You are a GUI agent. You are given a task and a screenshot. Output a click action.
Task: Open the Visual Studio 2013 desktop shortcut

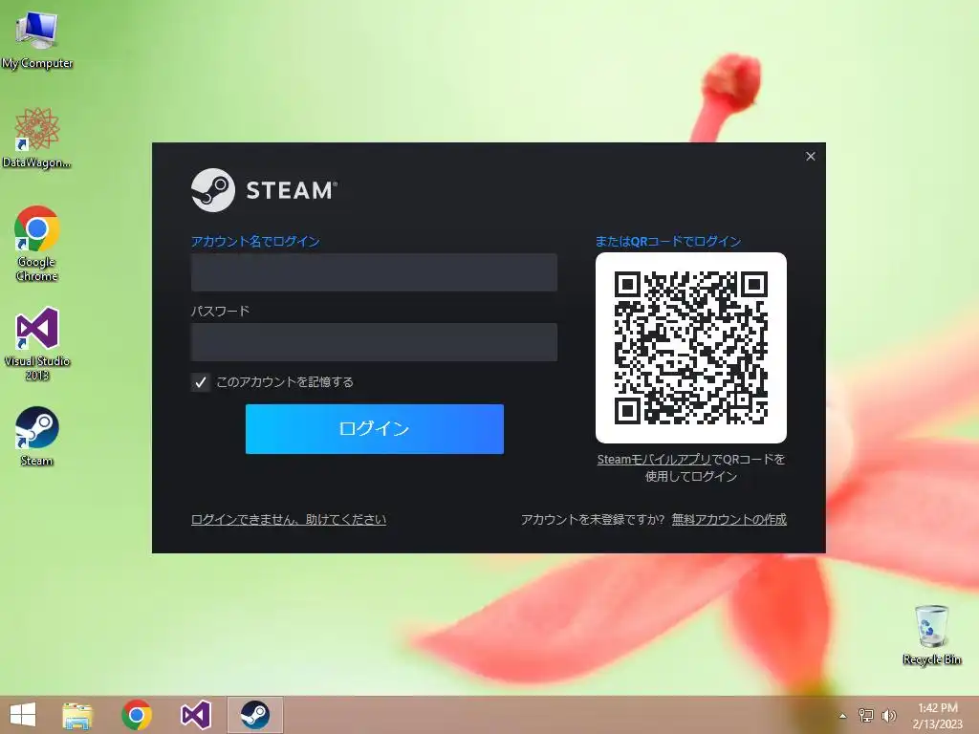click(37, 343)
